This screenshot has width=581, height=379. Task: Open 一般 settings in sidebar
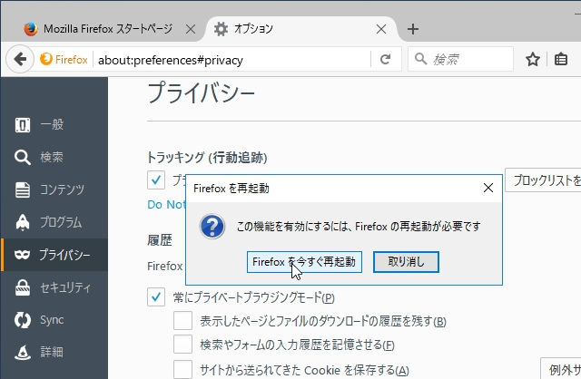coord(54,125)
